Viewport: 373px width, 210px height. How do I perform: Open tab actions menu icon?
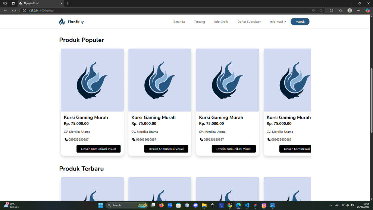[x=13, y=3]
